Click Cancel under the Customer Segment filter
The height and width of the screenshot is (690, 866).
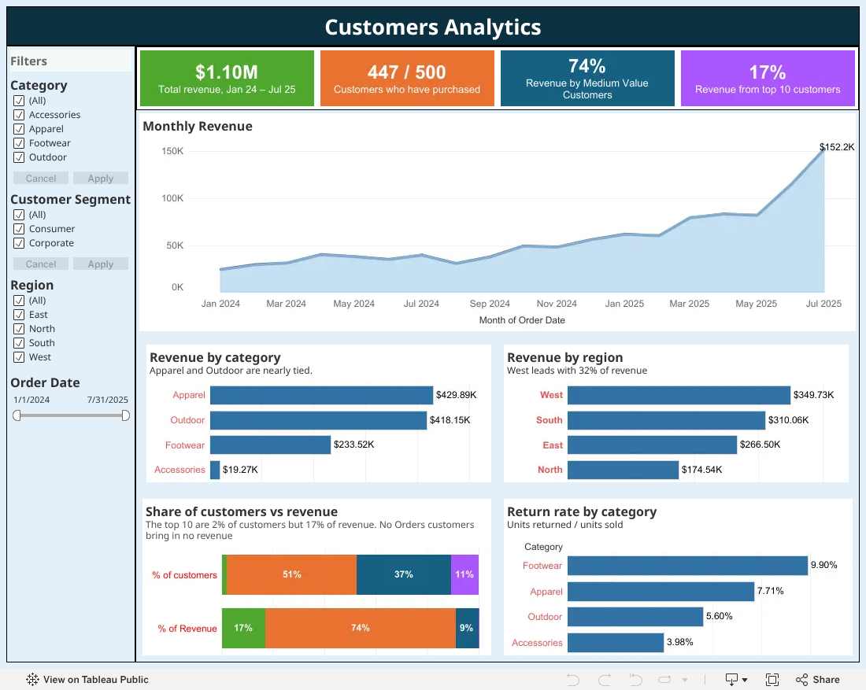(x=41, y=264)
